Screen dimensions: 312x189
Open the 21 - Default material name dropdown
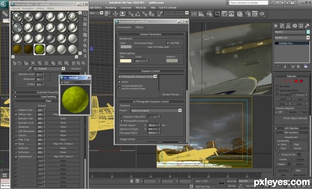[63, 69]
